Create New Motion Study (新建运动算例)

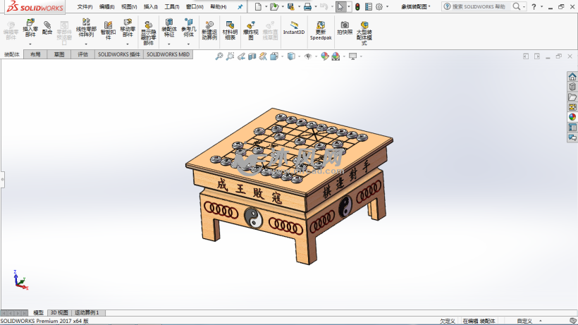click(x=209, y=30)
